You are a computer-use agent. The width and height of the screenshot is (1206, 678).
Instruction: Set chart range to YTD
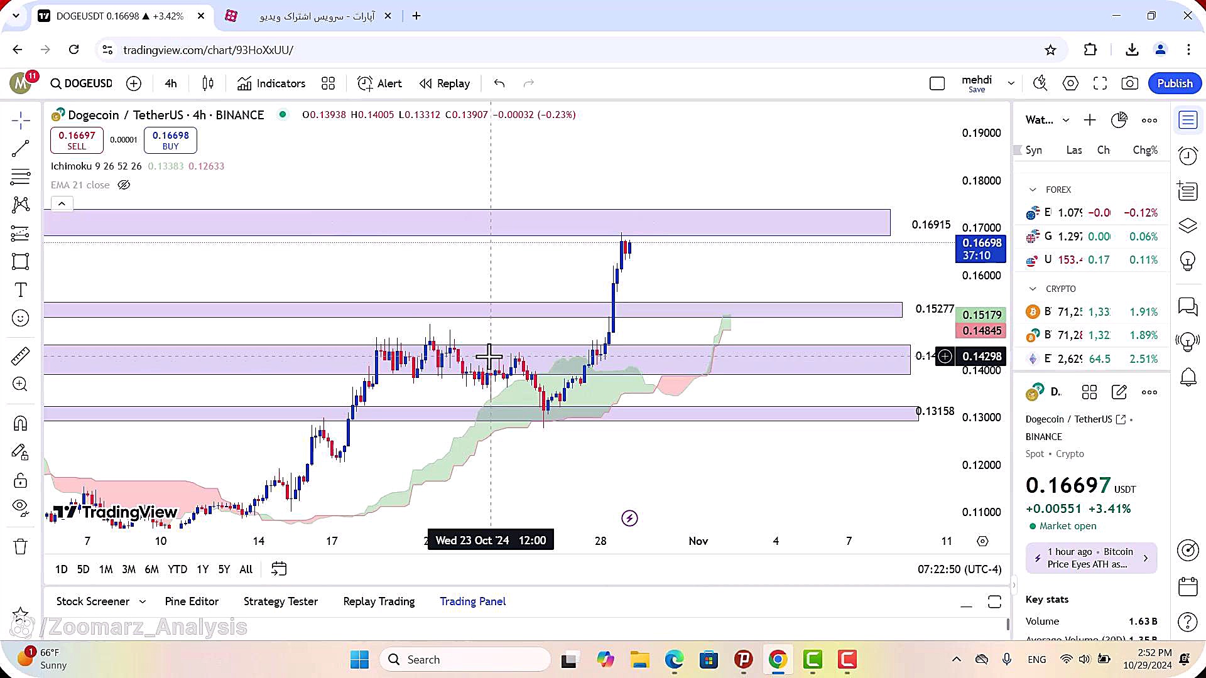click(177, 569)
